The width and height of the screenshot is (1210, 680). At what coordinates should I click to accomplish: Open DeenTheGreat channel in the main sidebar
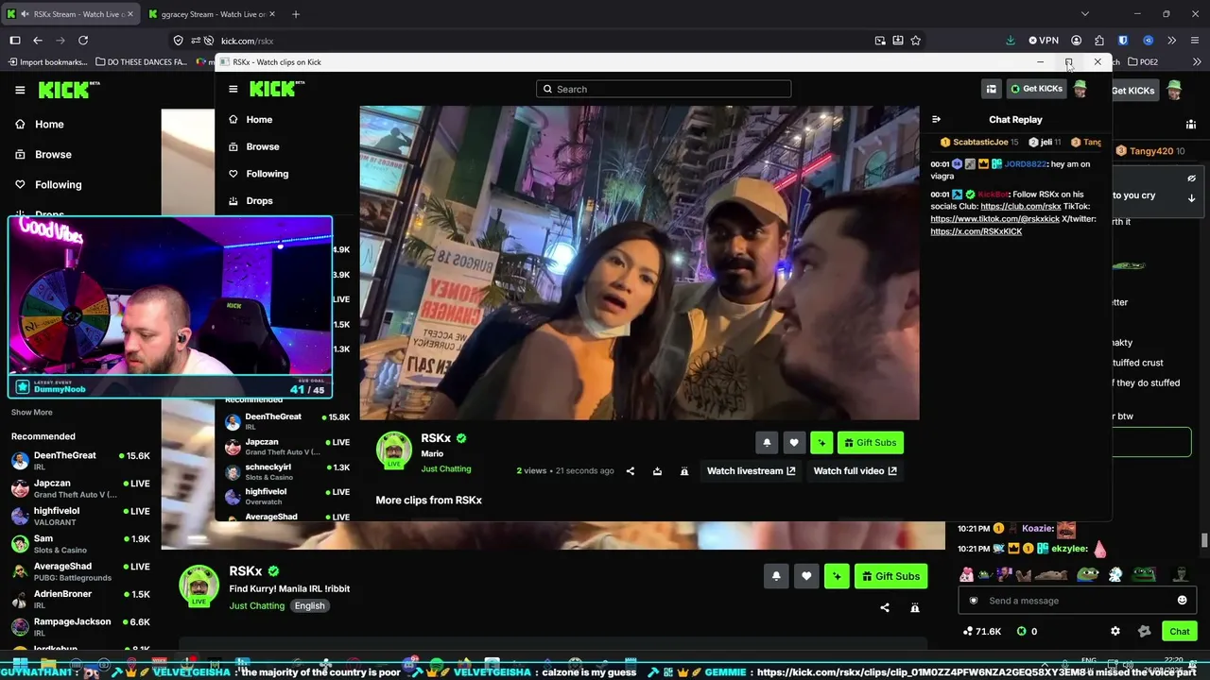click(x=80, y=461)
